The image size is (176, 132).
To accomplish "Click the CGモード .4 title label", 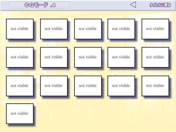I will click(x=40, y=5).
